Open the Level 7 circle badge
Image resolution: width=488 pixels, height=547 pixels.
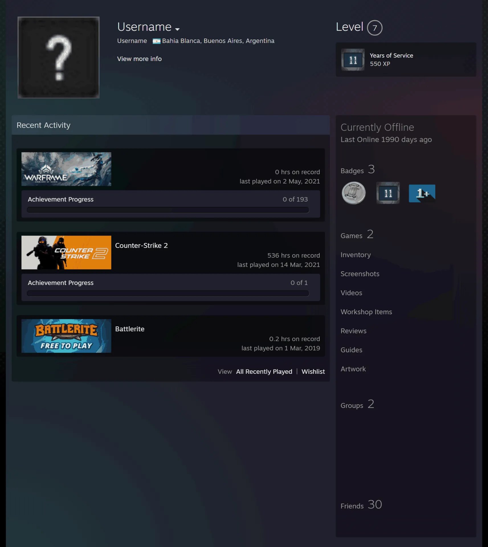(375, 28)
